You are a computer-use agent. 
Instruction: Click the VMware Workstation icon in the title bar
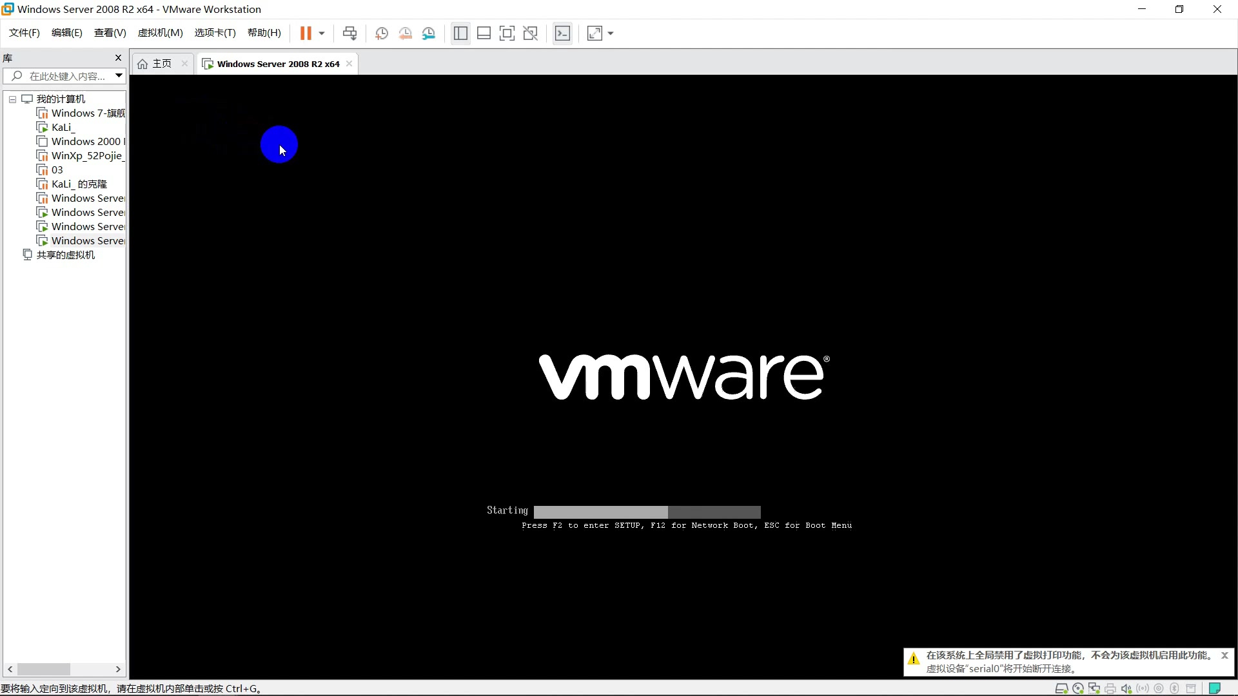[8, 9]
